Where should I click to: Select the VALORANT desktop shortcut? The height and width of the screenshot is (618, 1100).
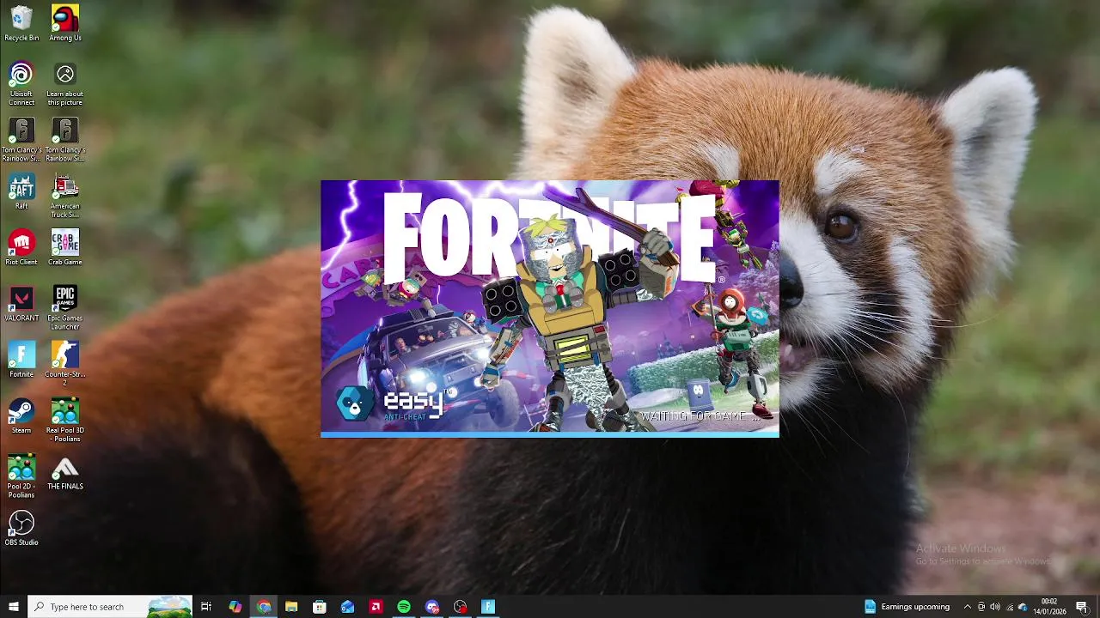pos(21,303)
